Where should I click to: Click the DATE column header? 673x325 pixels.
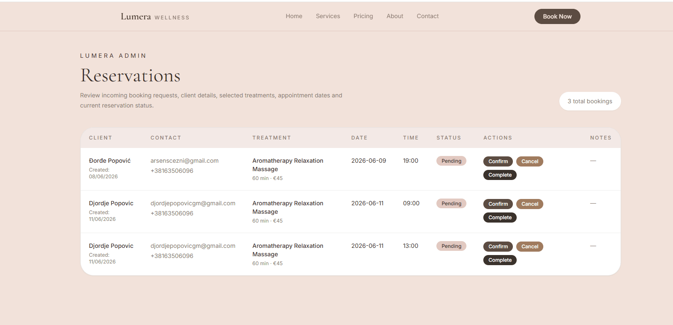pyautogui.click(x=359, y=138)
